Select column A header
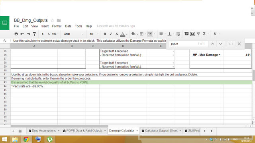Image resolution: width=255 pixels, height=143 pixels. point(34,46)
